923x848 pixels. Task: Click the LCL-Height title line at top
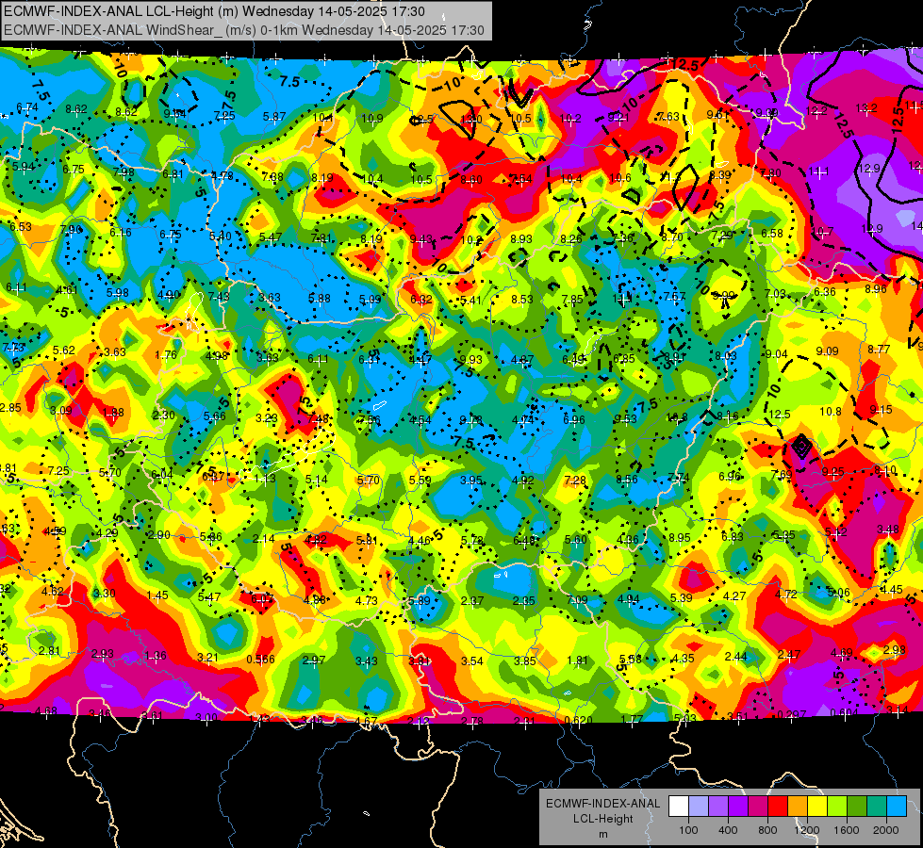214,11
